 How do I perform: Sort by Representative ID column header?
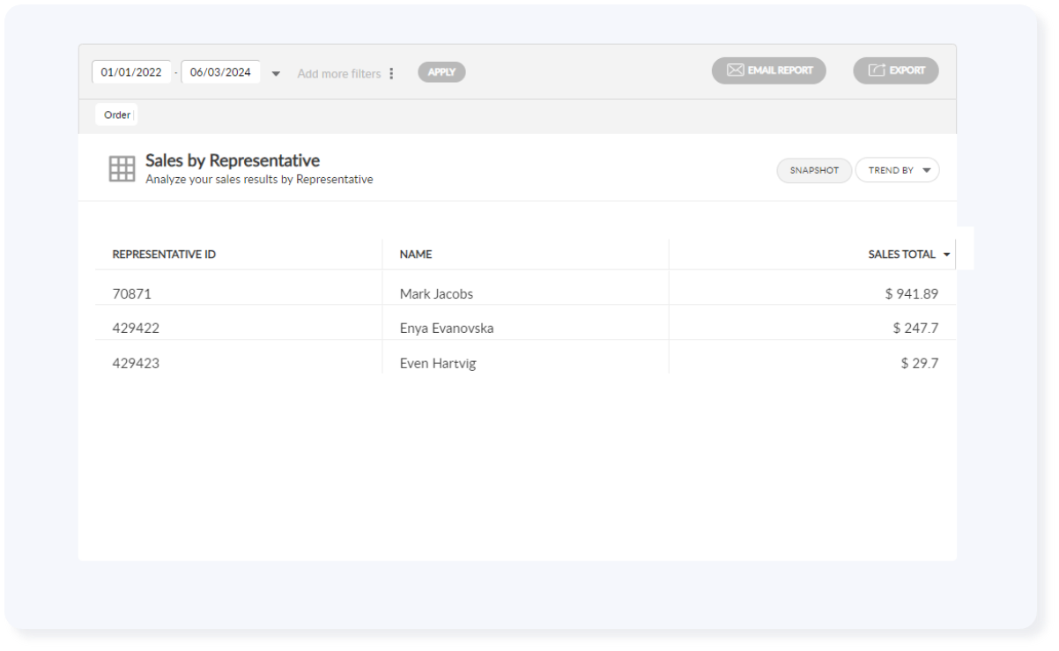(164, 255)
